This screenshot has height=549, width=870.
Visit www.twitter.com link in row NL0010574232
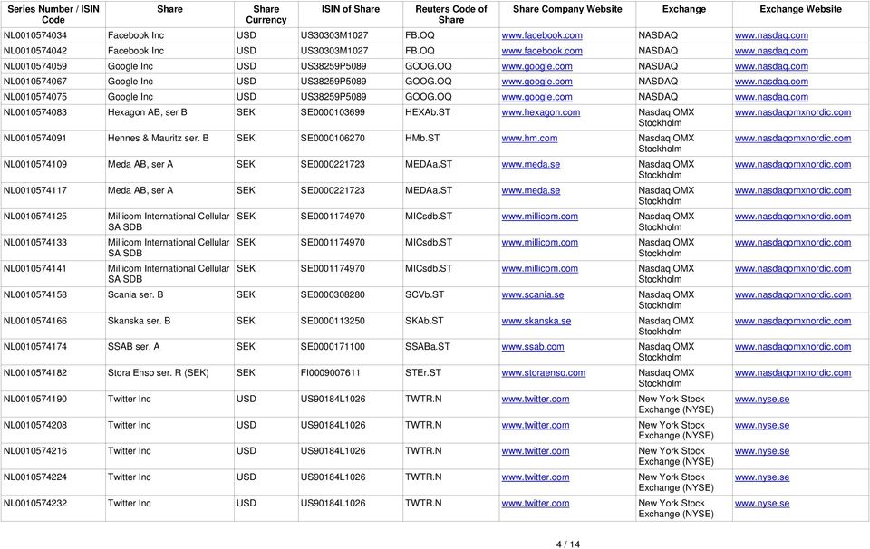(x=535, y=504)
